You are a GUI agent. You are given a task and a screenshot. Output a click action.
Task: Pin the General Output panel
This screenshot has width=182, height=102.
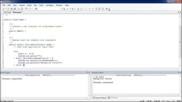coord(178,73)
